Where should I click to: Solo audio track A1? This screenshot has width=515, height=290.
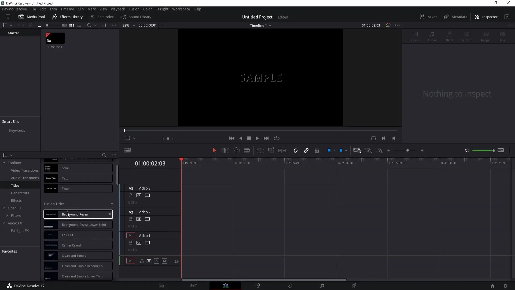157,261
